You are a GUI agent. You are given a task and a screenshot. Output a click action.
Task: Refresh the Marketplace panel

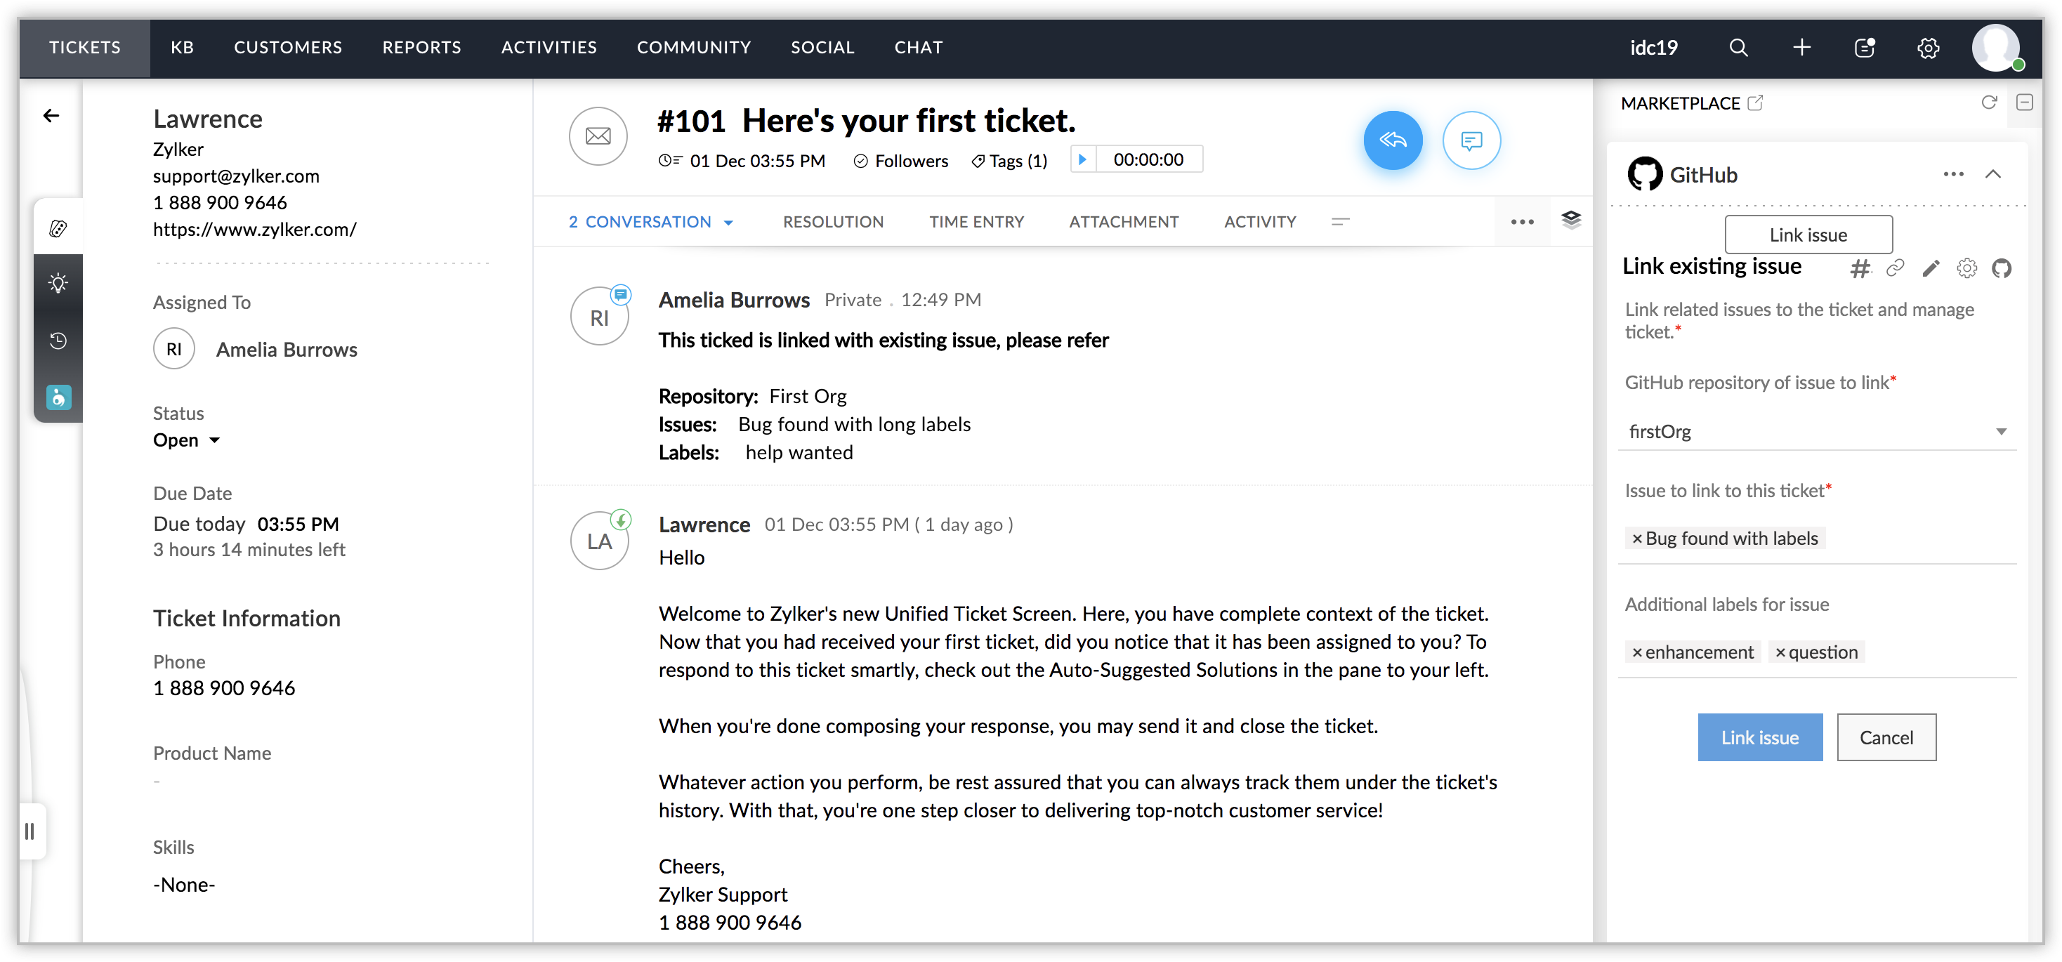click(1988, 103)
